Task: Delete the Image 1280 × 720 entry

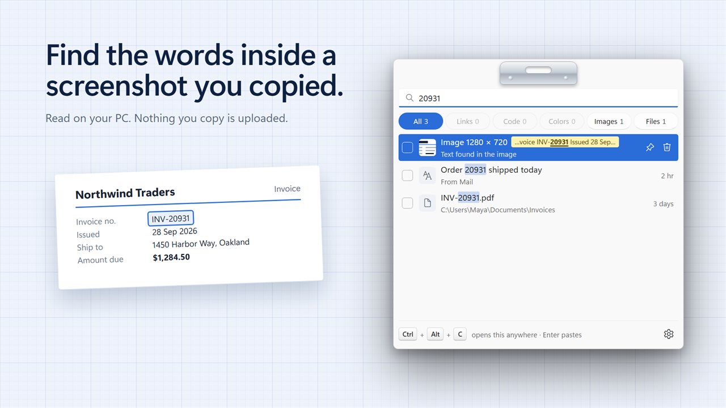Action: pyautogui.click(x=667, y=147)
